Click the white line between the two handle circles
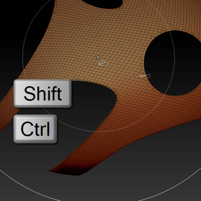This screenshot has height=201, width=201. (142, 76)
